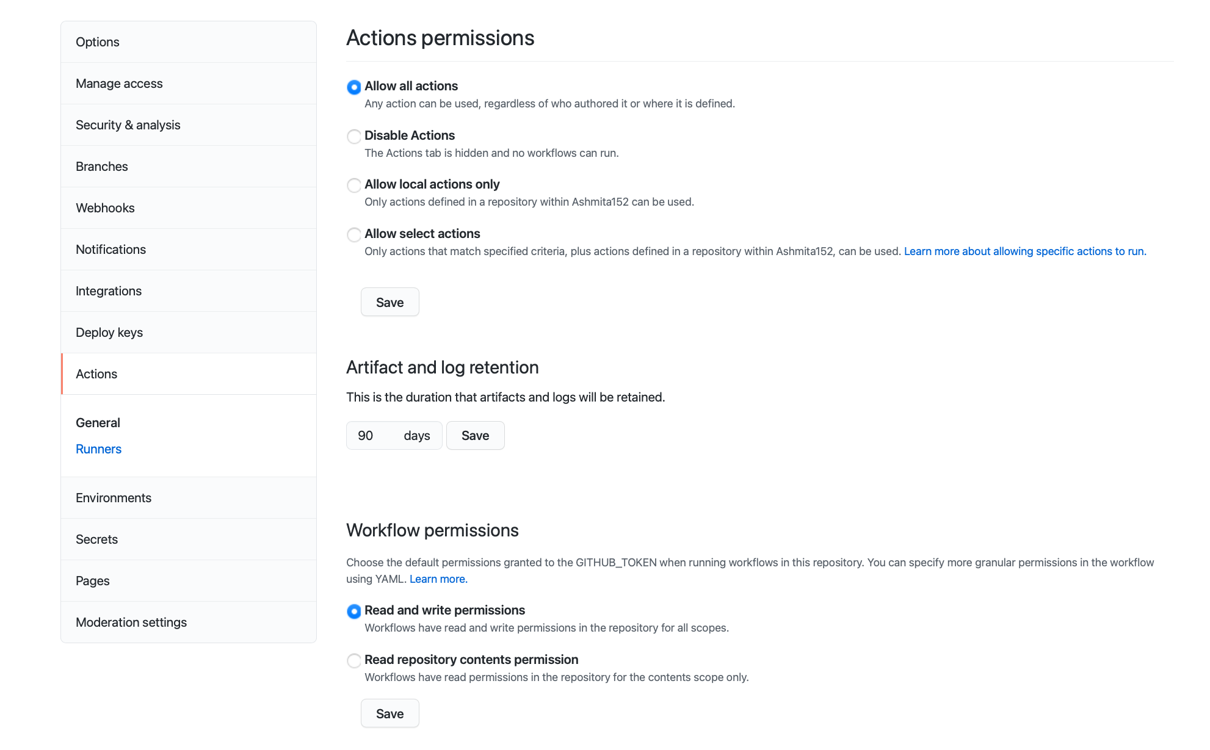
Task: Open the Branches settings page
Action: tap(101, 166)
